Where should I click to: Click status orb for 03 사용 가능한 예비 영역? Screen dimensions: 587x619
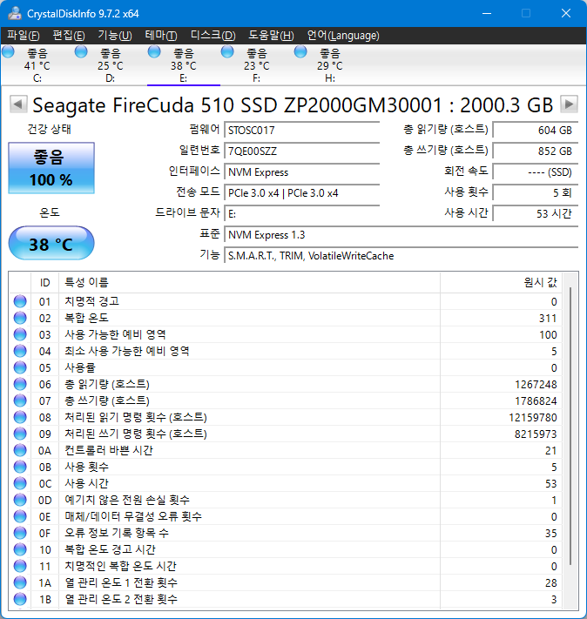point(20,334)
